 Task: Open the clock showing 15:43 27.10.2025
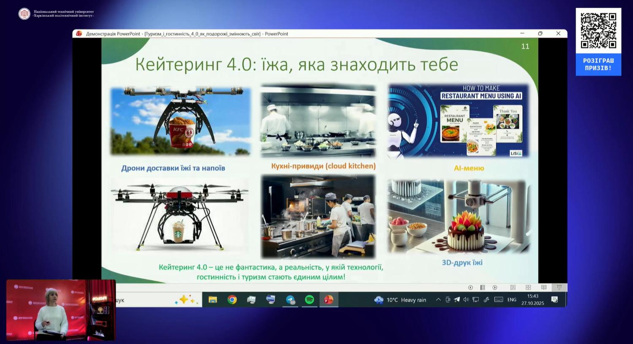pyautogui.click(x=533, y=300)
